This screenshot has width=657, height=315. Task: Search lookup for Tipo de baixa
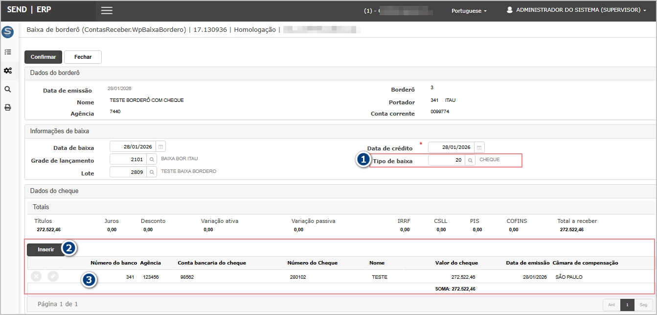tap(470, 160)
